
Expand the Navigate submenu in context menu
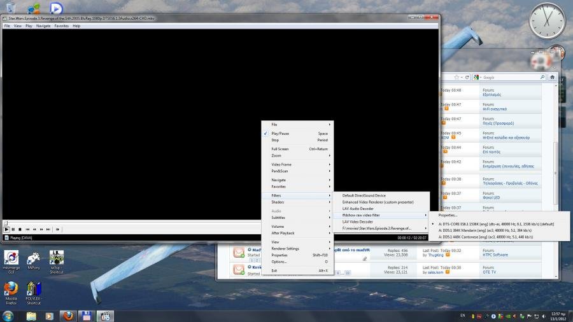click(x=297, y=180)
